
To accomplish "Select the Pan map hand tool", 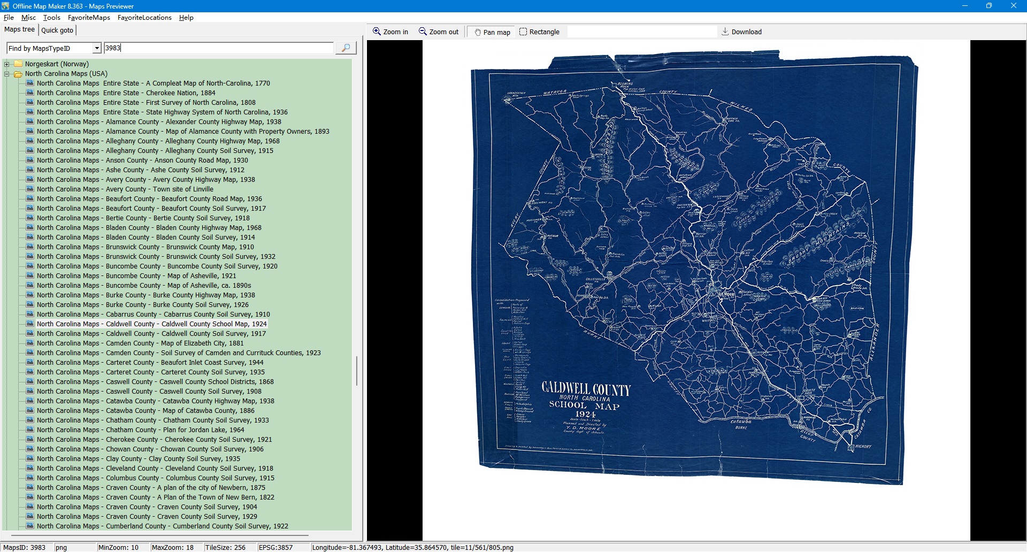I will [x=478, y=32].
